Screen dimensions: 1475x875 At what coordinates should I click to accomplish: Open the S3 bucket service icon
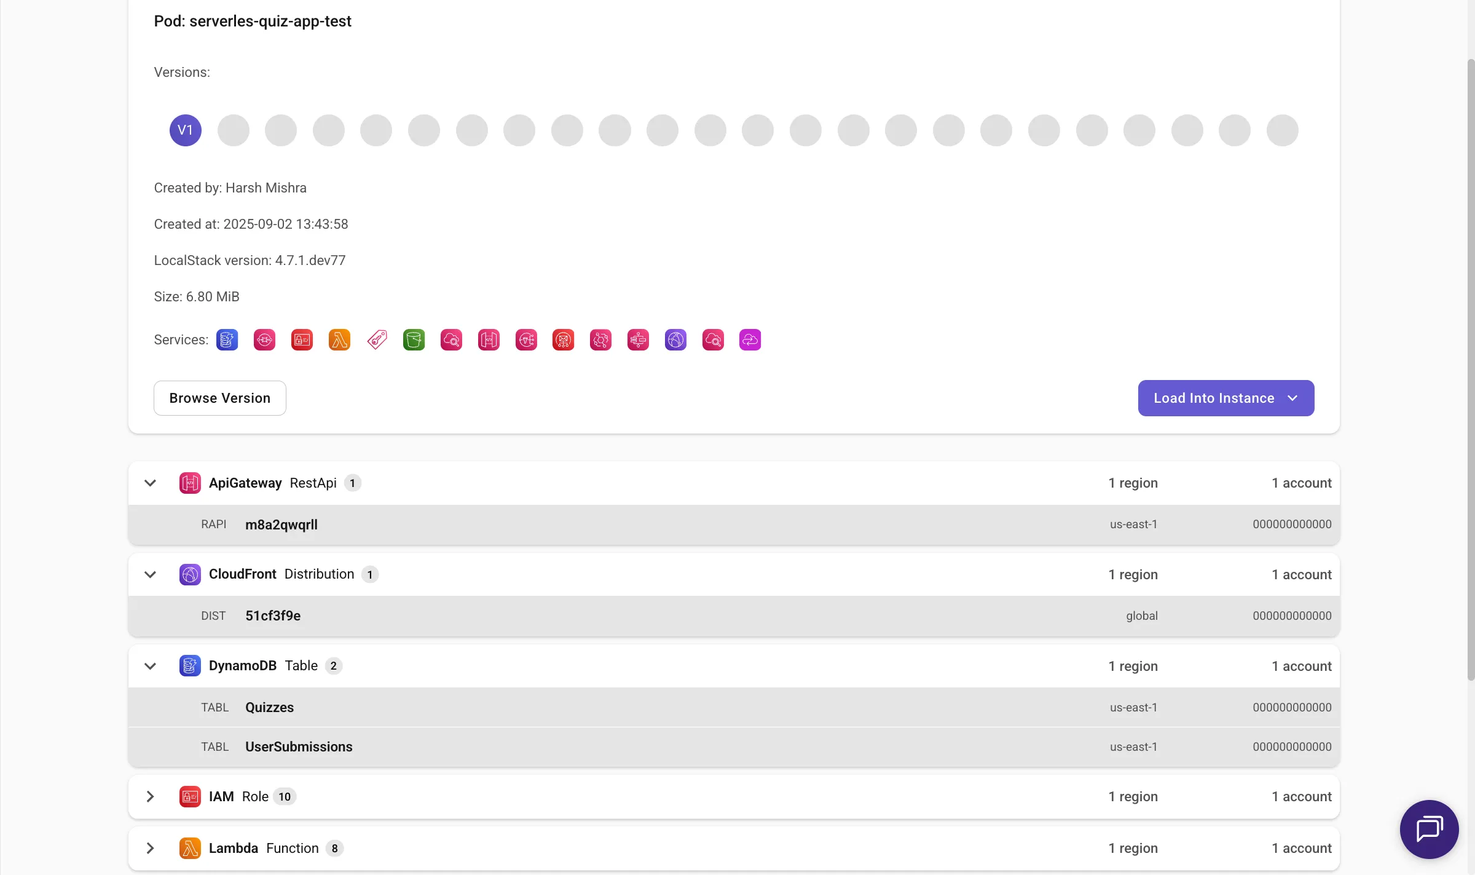coord(414,339)
